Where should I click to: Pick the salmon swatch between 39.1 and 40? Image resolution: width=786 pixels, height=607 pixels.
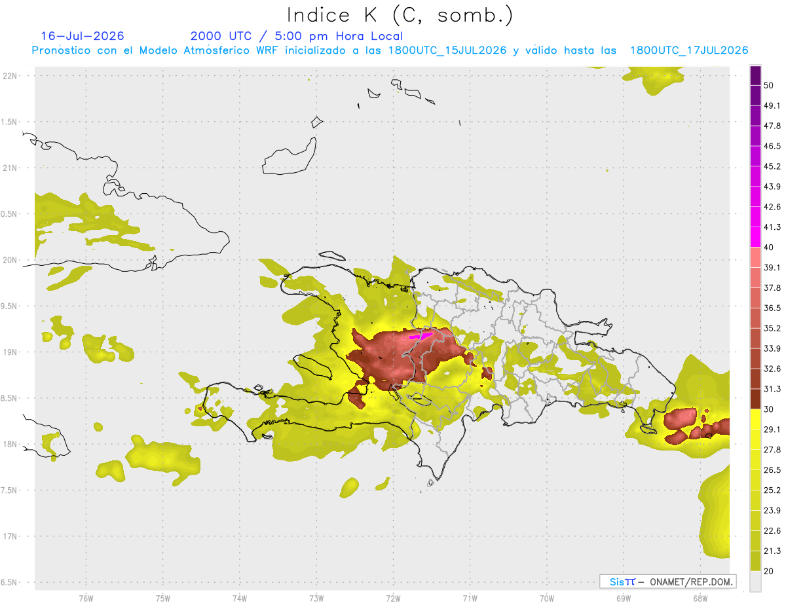pyautogui.click(x=755, y=258)
